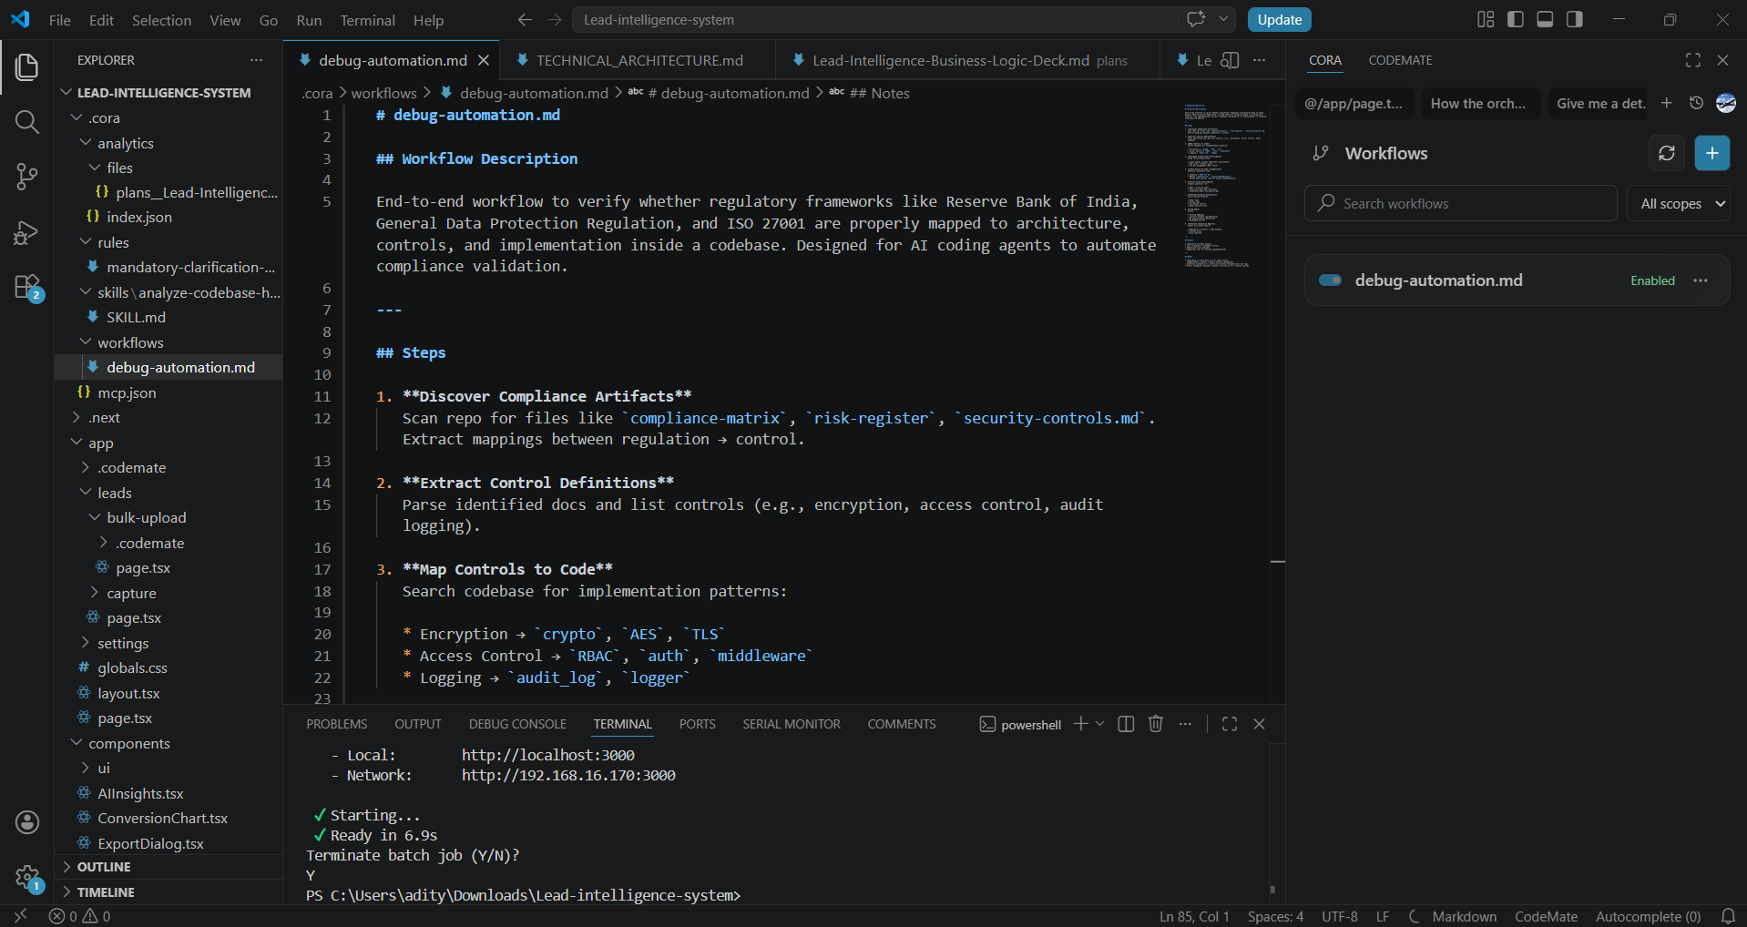Click Spaces: 4 indentation setting

point(1275,916)
